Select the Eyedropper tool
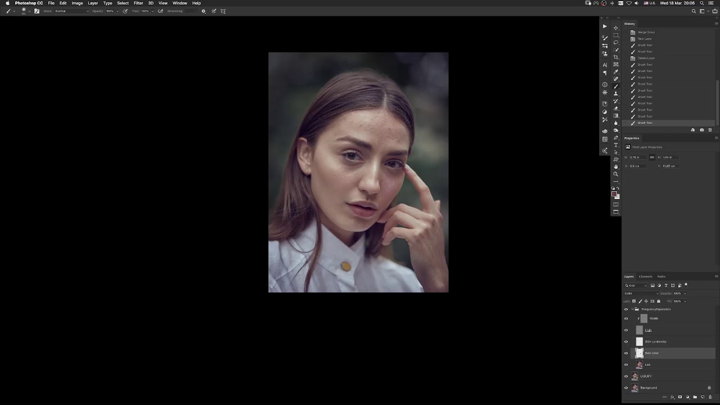The width and height of the screenshot is (720, 405). click(x=616, y=71)
